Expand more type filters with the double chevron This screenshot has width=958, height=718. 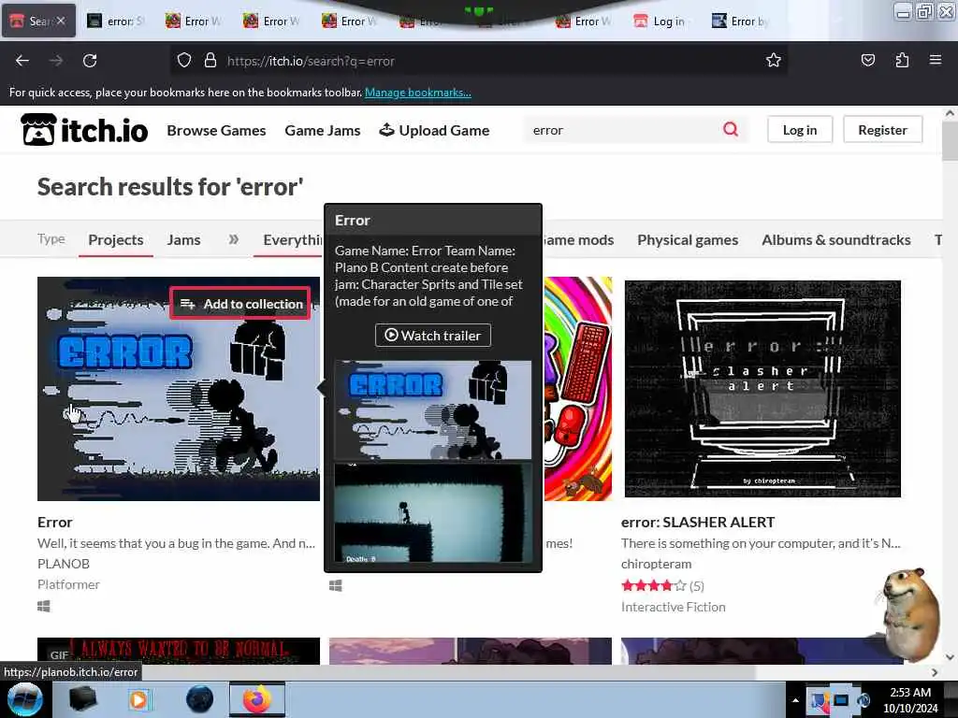233,239
